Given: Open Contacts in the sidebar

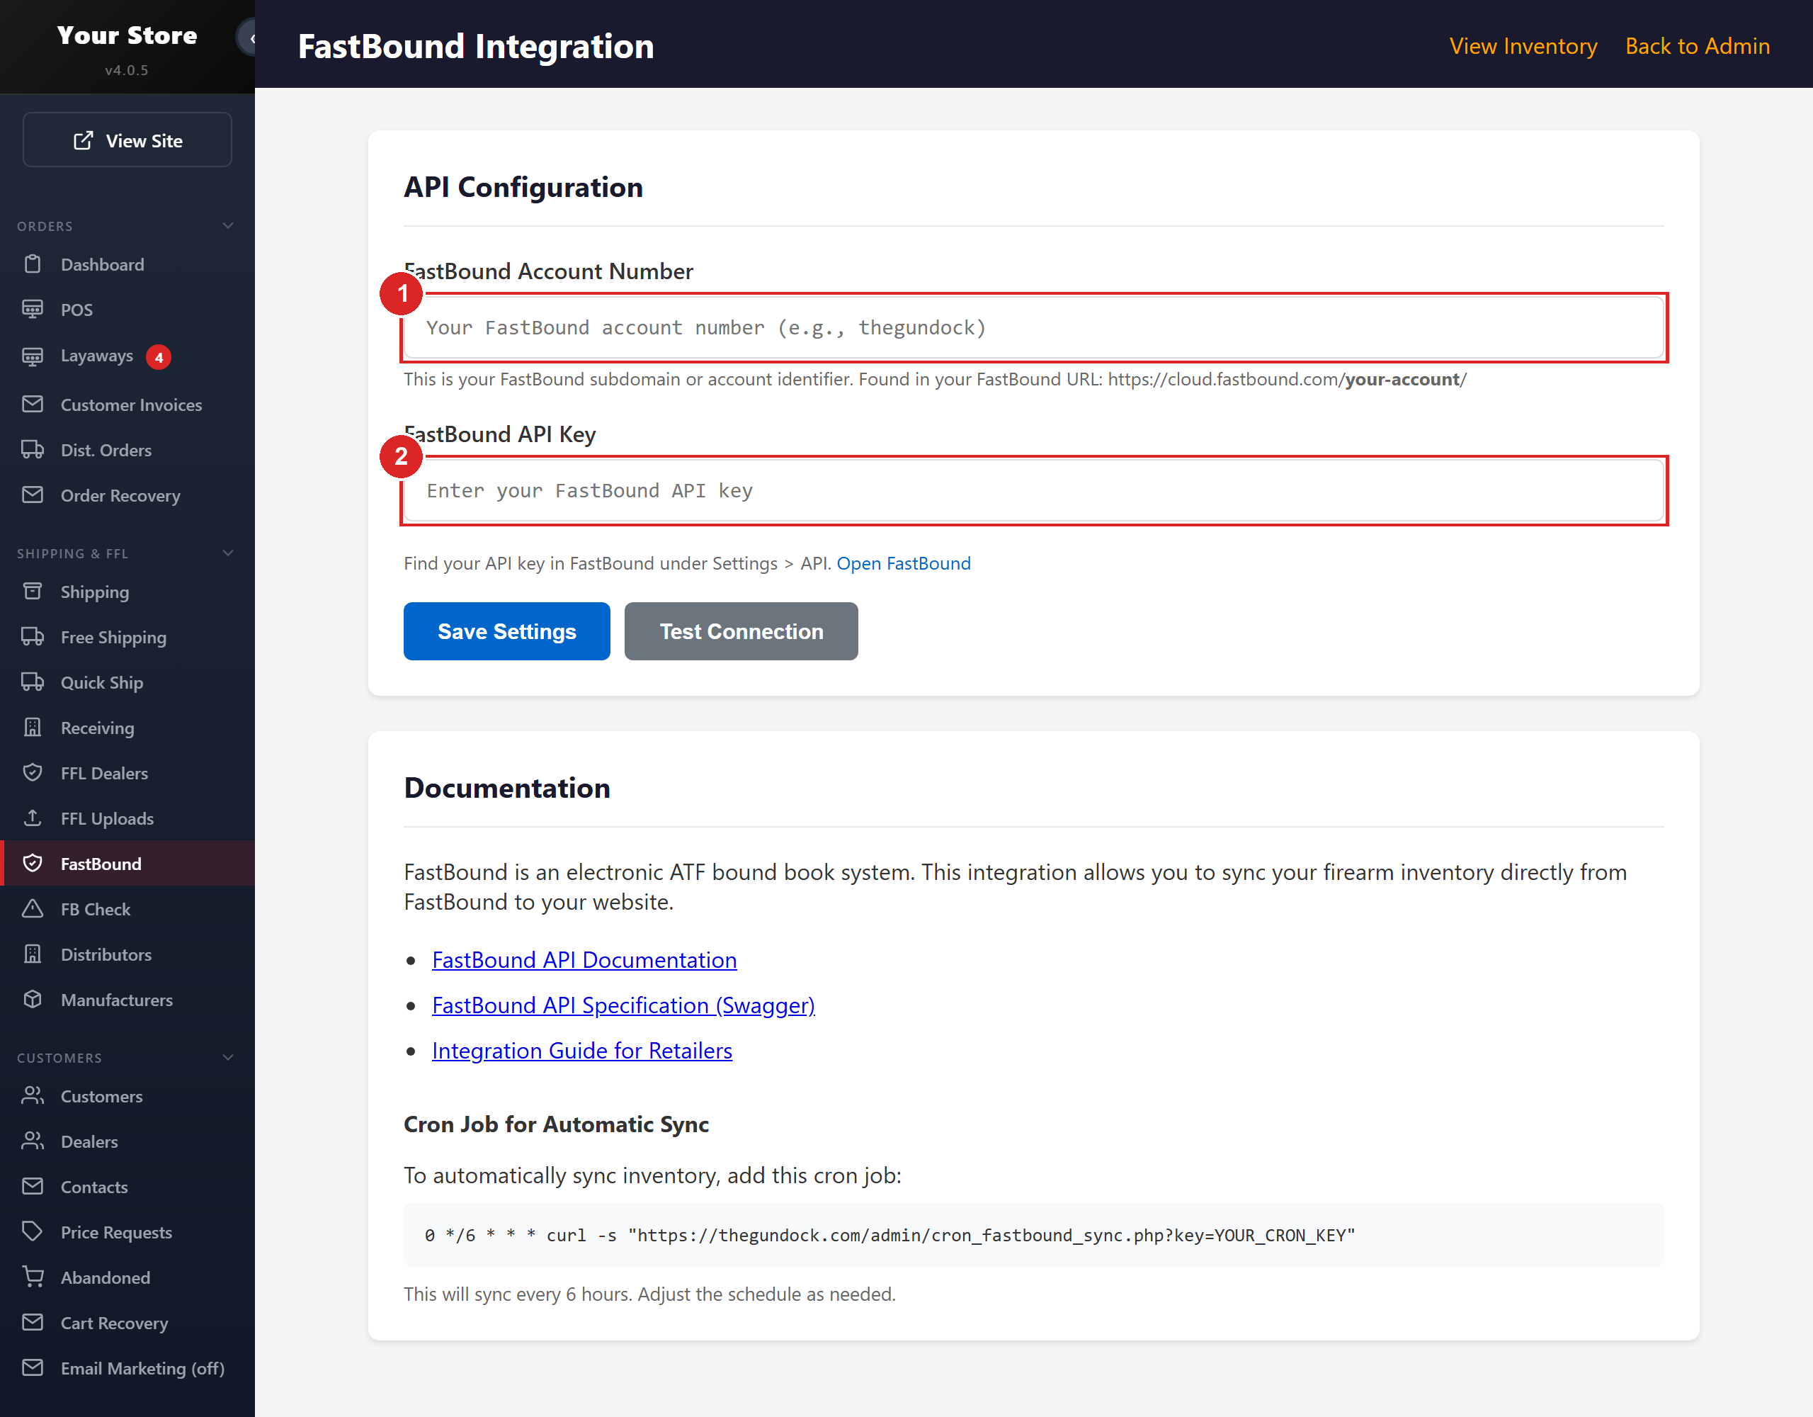Looking at the screenshot, I should (128, 1186).
